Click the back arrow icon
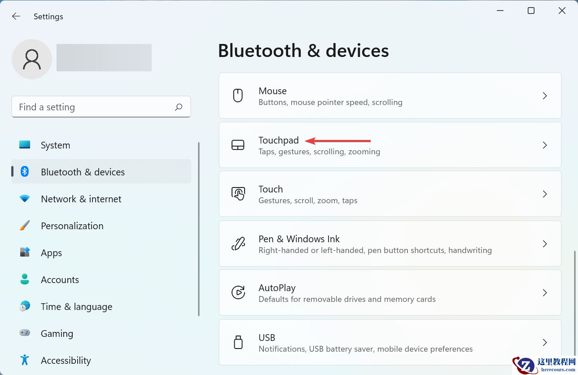This screenshot has height=375, width=578. click(x=16, y=17)
